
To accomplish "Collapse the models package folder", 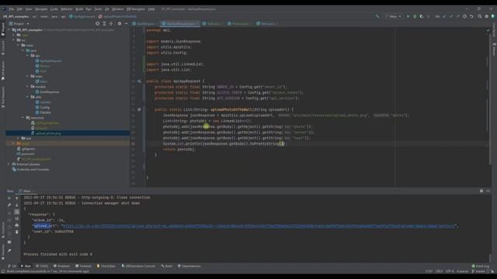I will (x=28, y=87).
